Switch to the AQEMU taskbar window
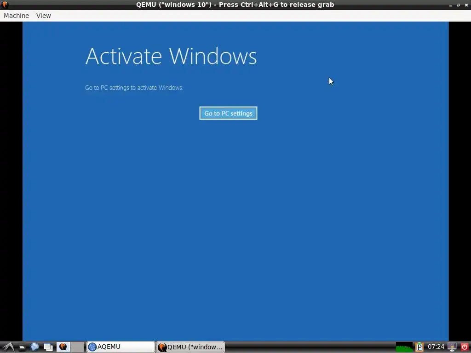 click(x=121, y=347)
